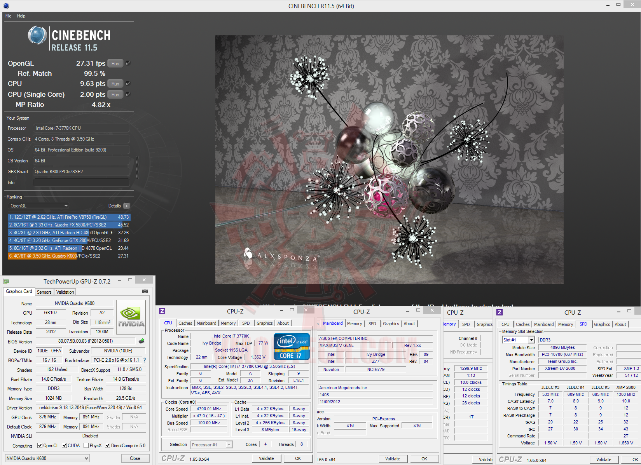Click the GPU-Z title bar icon
The height and width of the screenshot is (465, 641).
pos(6,281)
